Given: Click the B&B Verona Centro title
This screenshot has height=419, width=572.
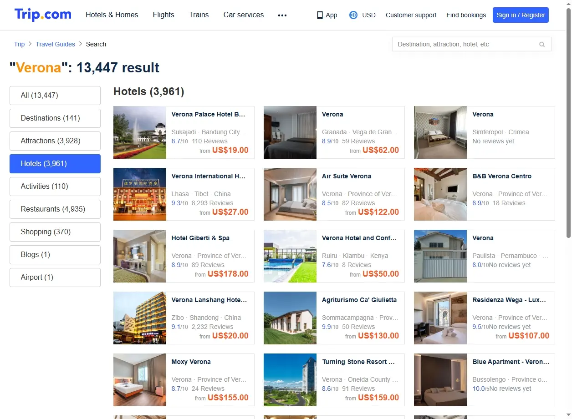Looking at the screenshot, I should (x=502, y=176).
